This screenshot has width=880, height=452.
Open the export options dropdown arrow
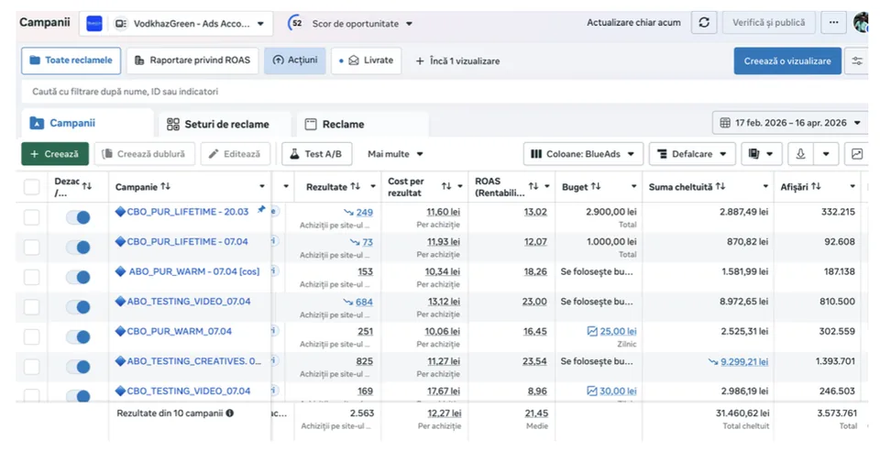tap(826, 154)
